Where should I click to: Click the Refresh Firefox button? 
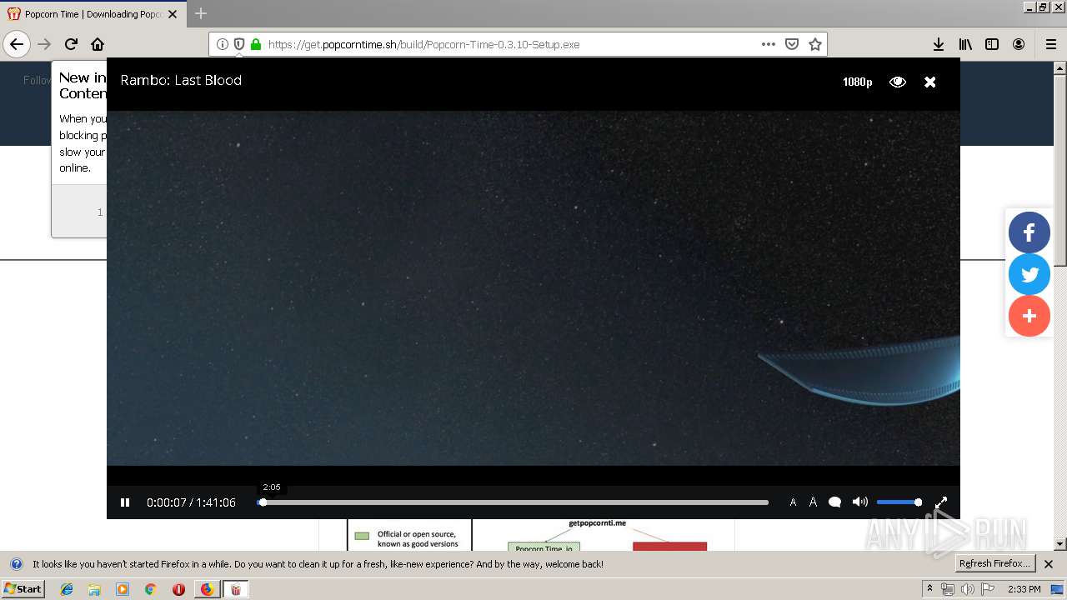pos(995,563)
